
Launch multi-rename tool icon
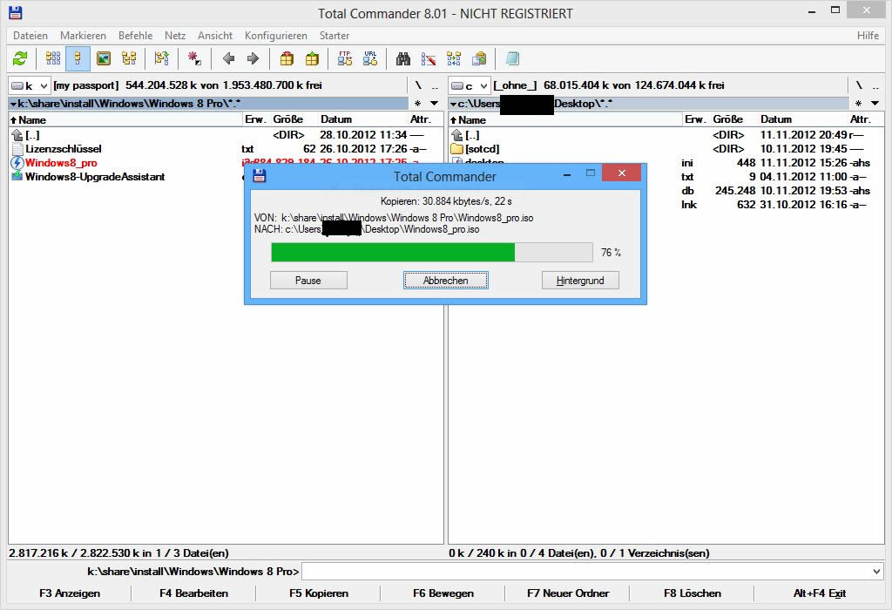(x=429, y=58)
